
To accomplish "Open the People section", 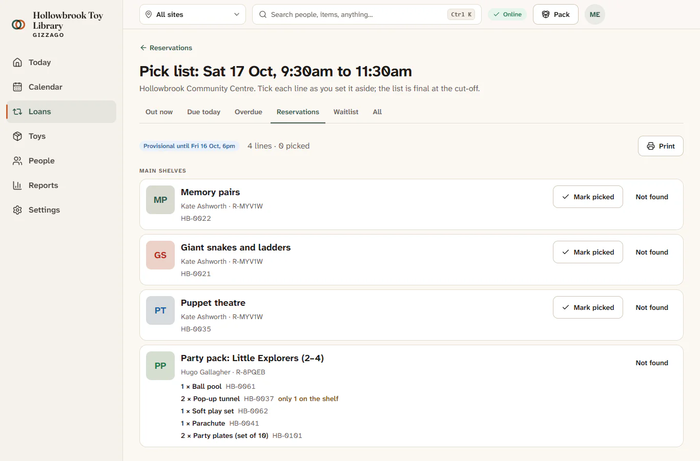I will (61, 161).
